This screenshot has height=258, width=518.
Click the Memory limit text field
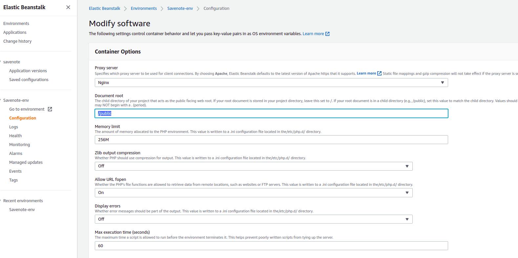coord(271,140)
